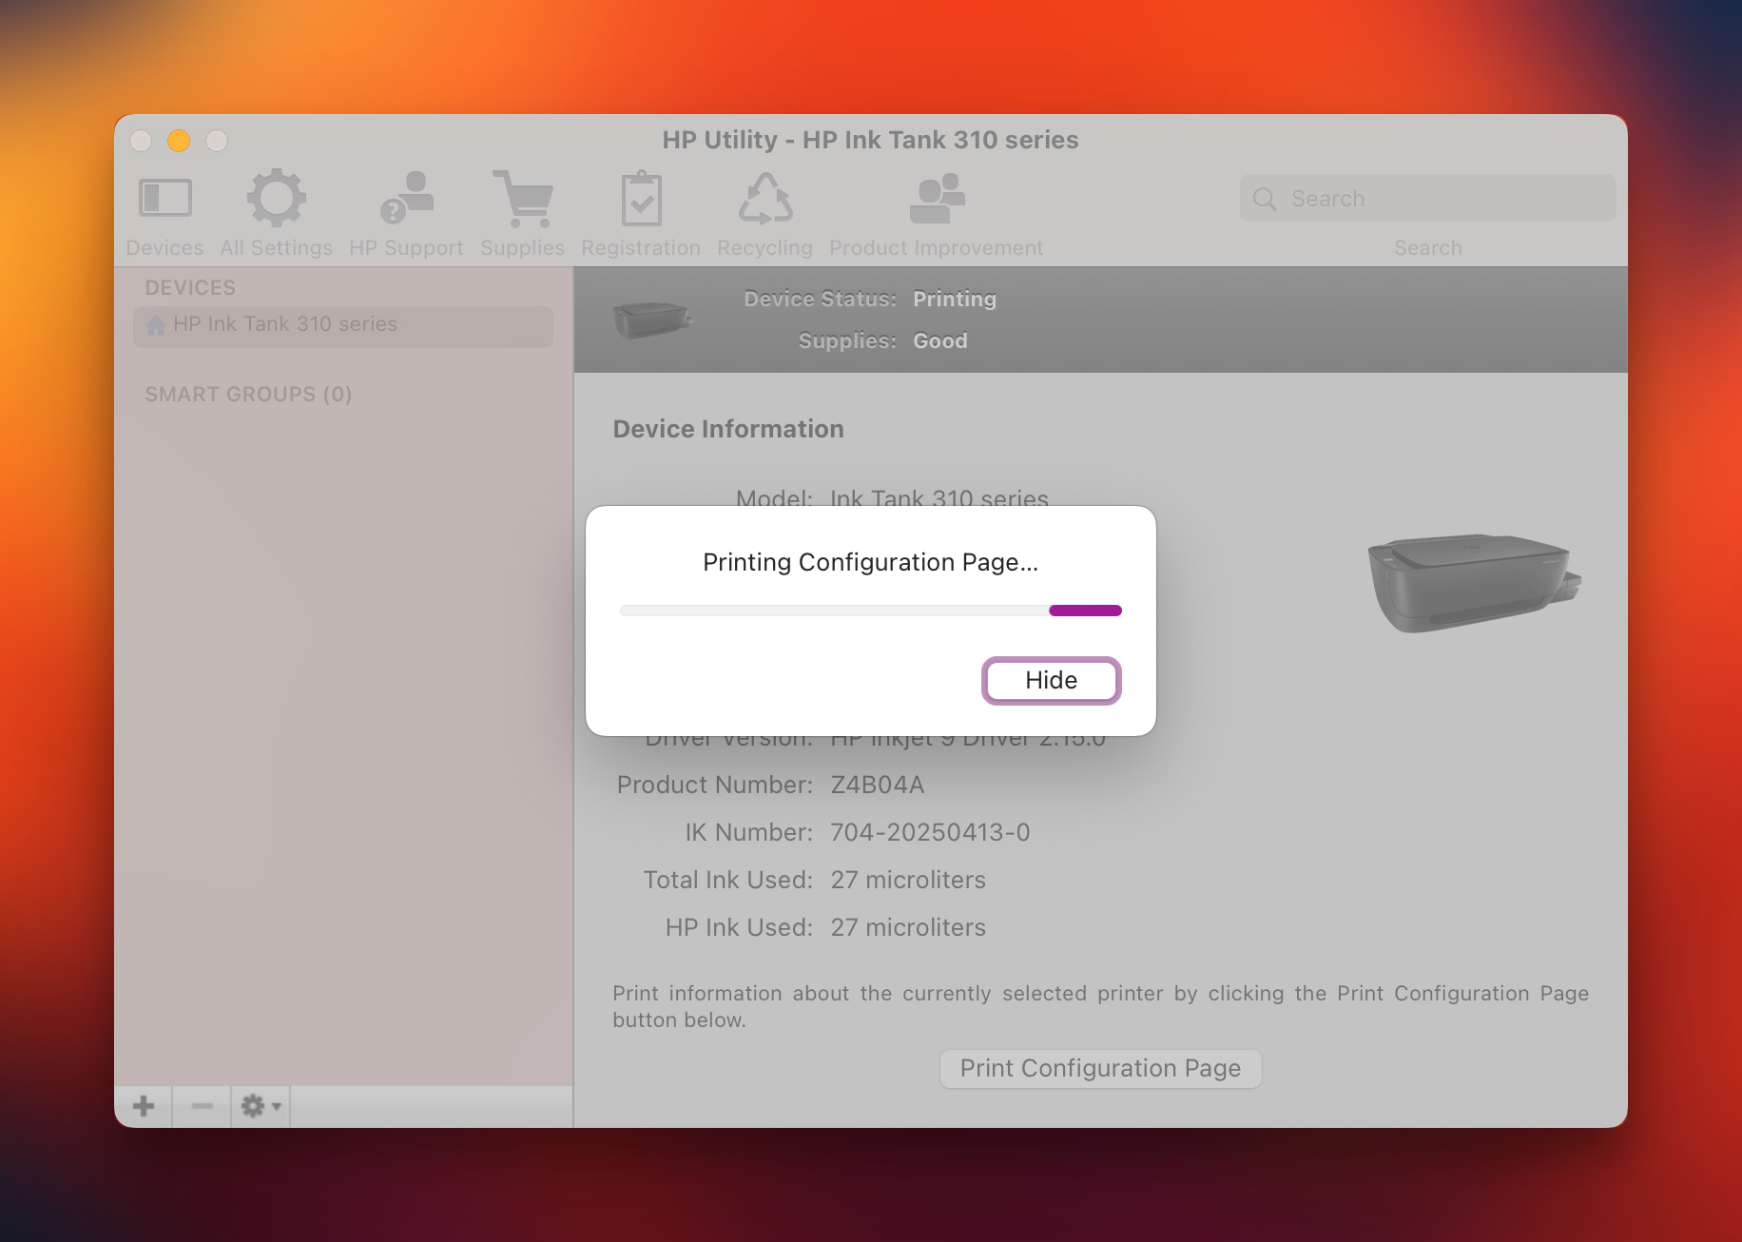
Task: Open Registration clipboard icon
Action: tap(642, 198)
